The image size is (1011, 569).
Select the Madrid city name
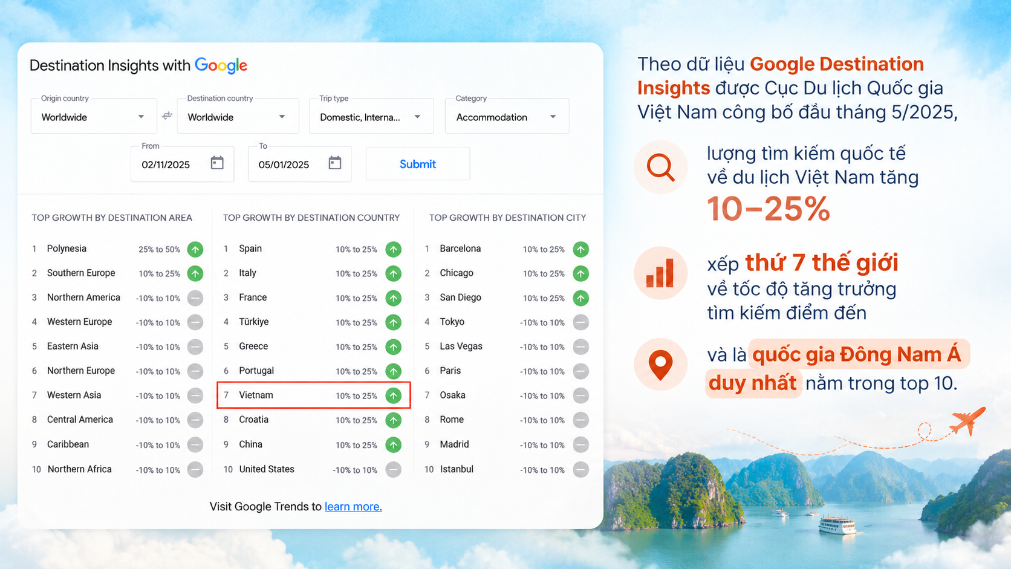coord(454,444)
